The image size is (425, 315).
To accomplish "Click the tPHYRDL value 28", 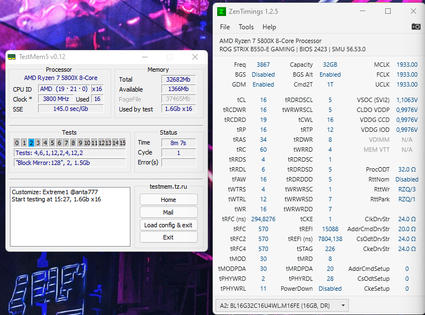I will click(x=330, y=279).
